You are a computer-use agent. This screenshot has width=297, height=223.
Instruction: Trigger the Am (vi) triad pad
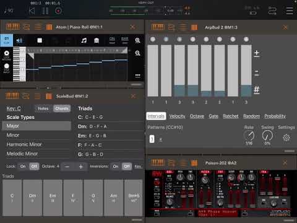(114, 198)
